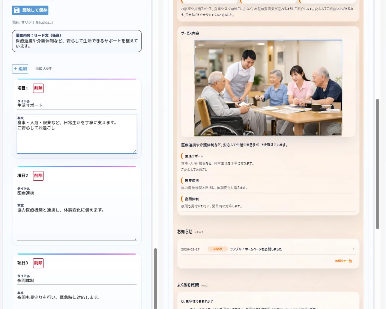
Task: Click the 項目2 card label
Action: point(23,175)
